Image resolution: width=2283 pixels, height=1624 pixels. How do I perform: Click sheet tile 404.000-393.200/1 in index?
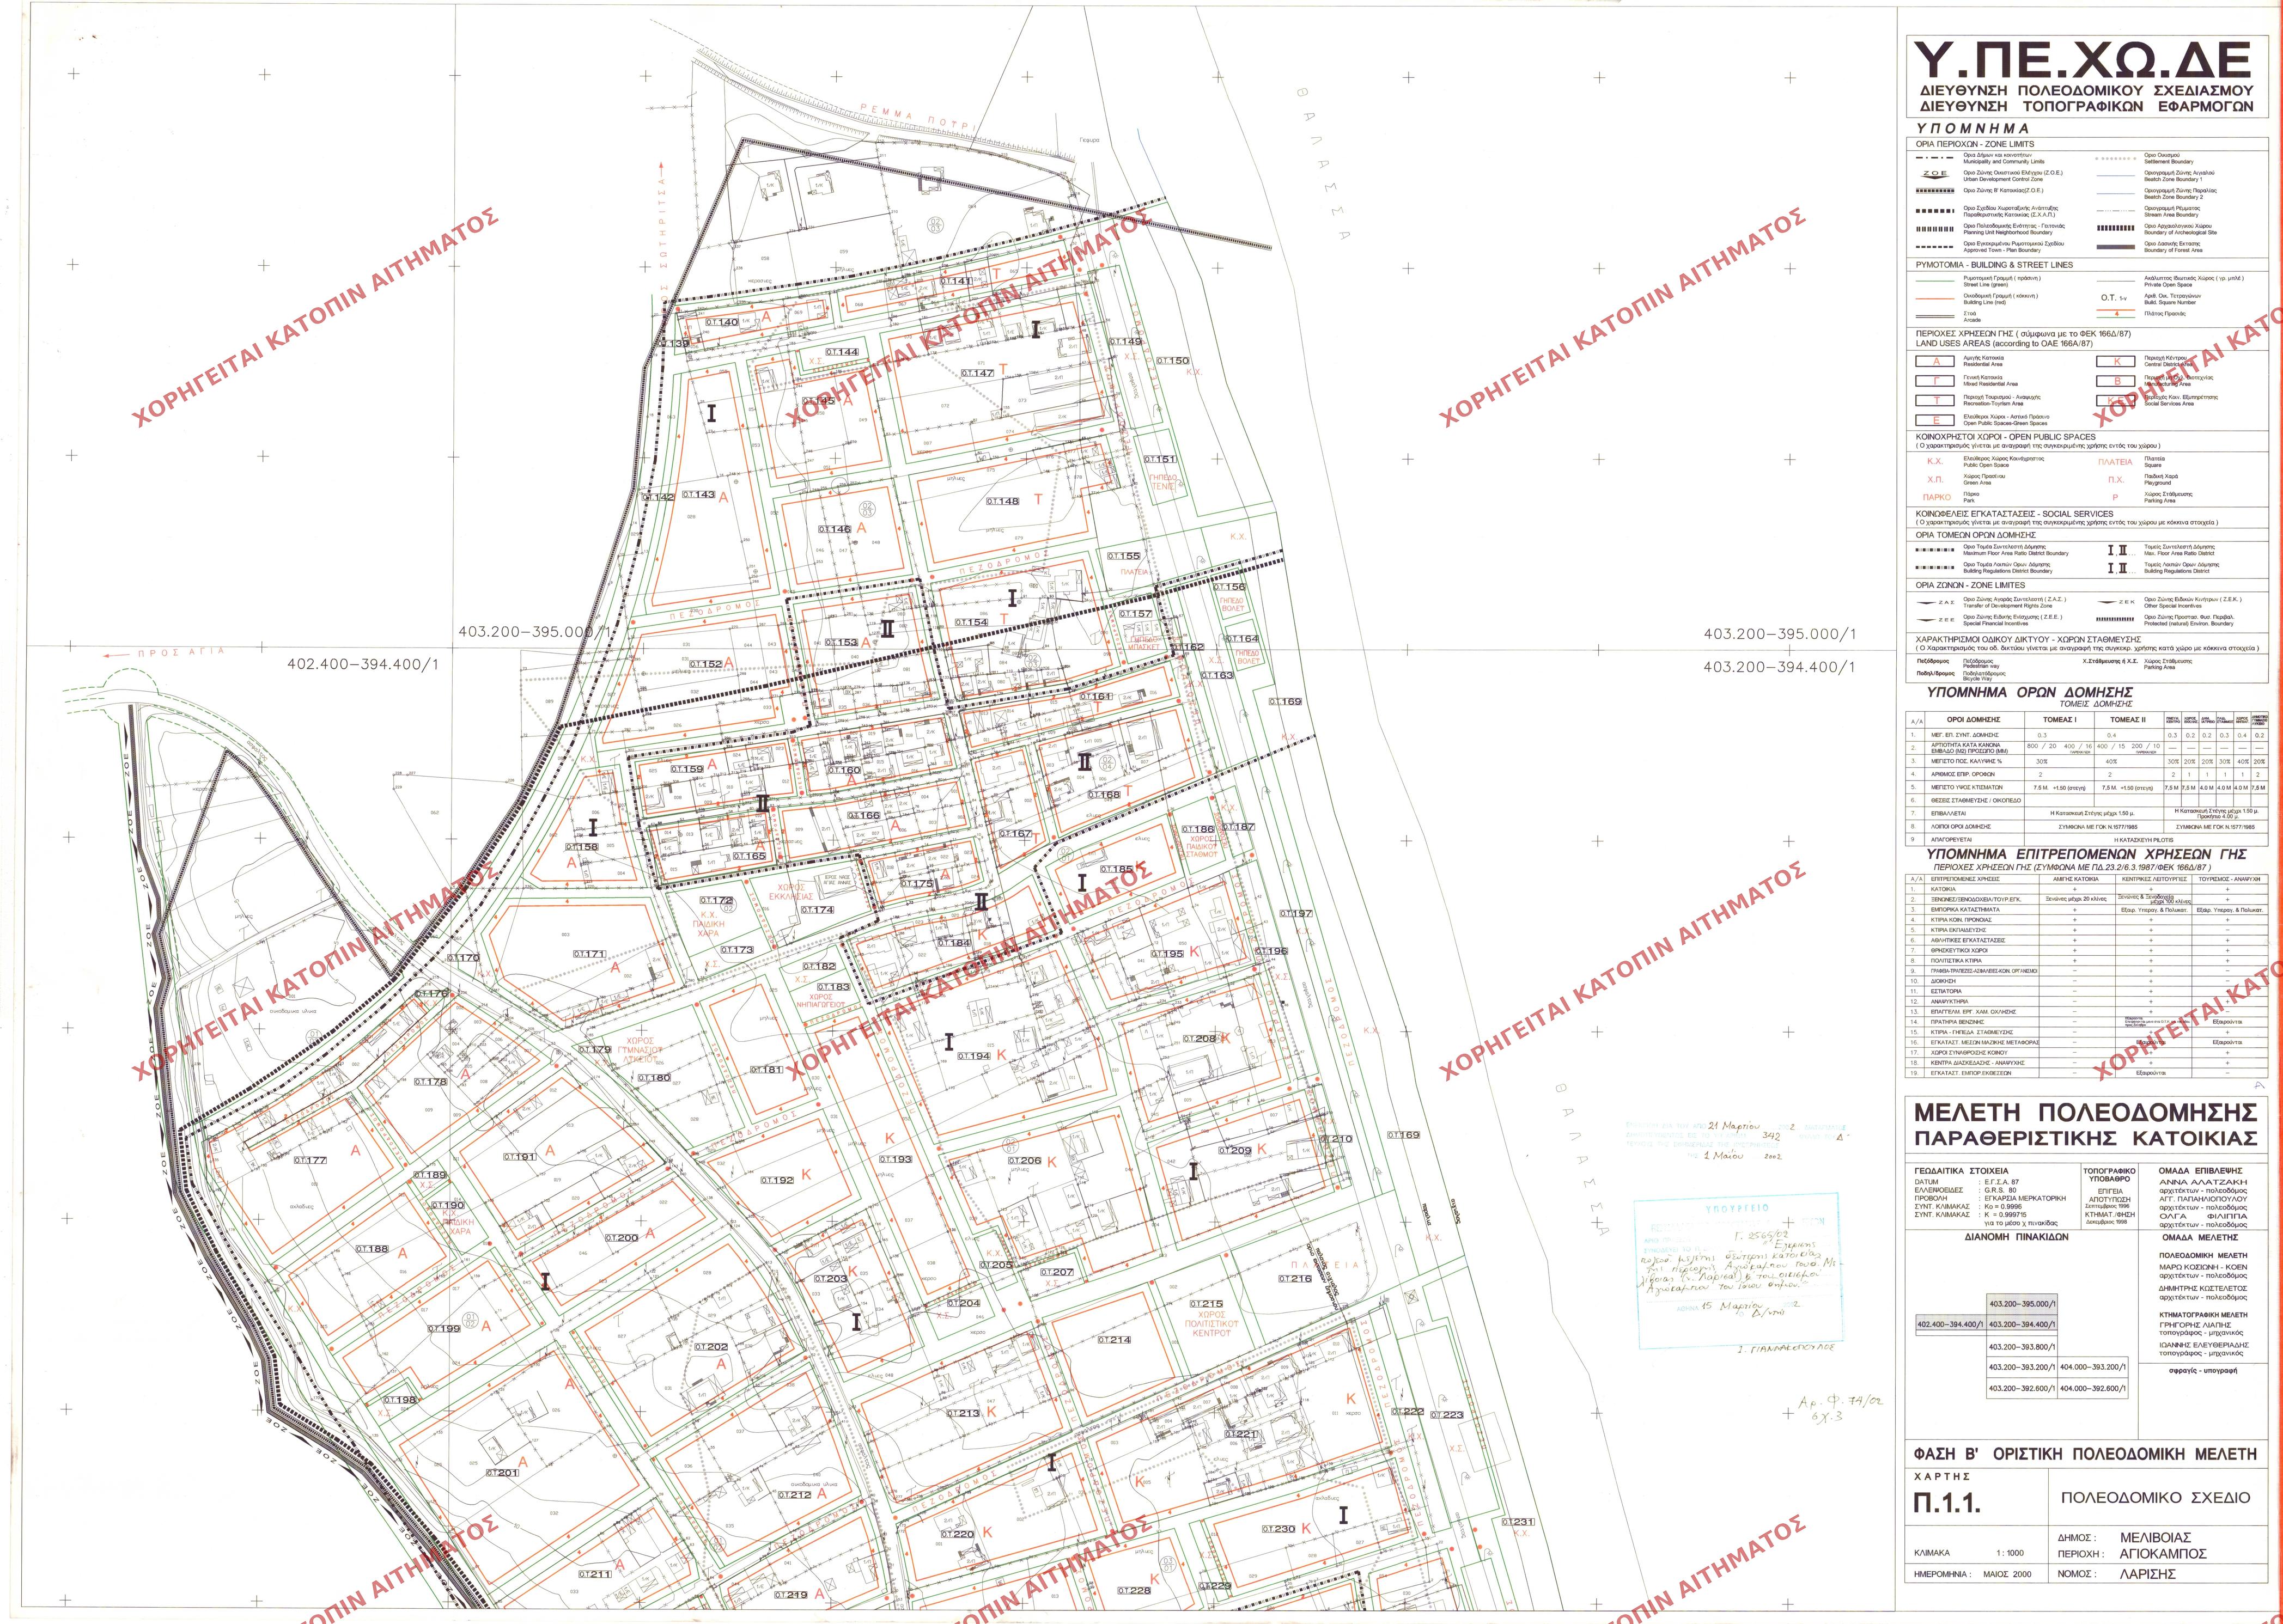pos(2092,1367)
